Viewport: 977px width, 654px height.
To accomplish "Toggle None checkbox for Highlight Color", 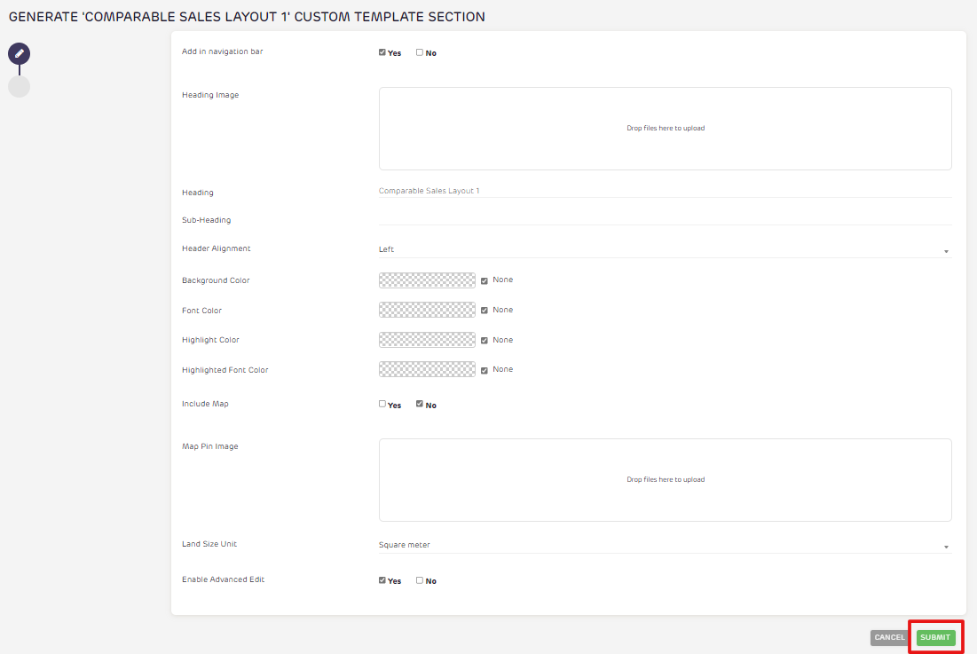I will [485, 341].
